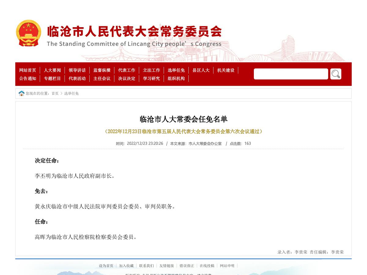
Task: Click 联系我们 footer link
Action: (x=146, y=266)
